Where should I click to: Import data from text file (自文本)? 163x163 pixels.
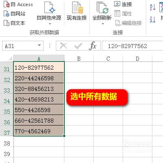(14, 23)
